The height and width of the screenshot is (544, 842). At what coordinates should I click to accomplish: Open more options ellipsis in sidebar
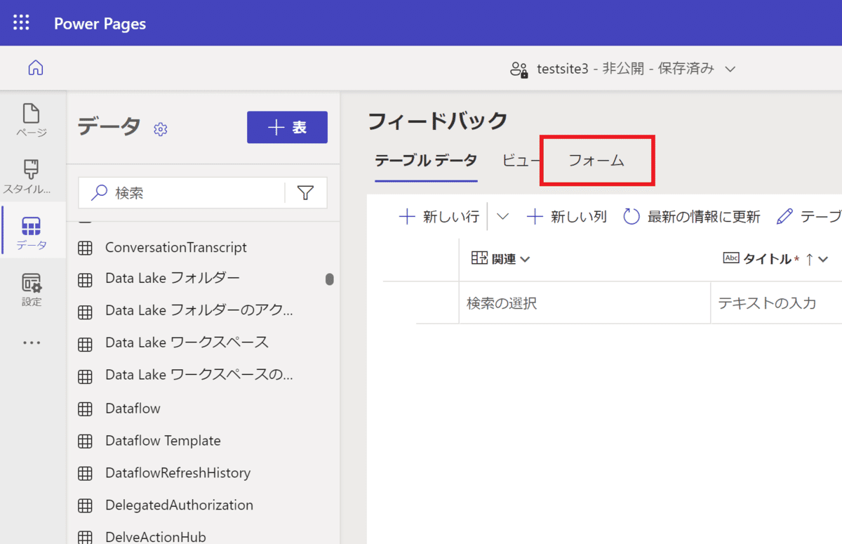[32, 343]
